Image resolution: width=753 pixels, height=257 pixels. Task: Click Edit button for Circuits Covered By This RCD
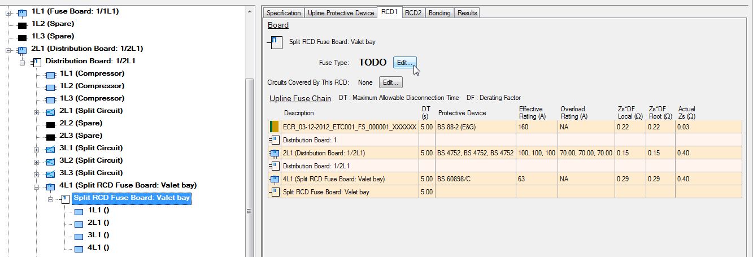391,82
